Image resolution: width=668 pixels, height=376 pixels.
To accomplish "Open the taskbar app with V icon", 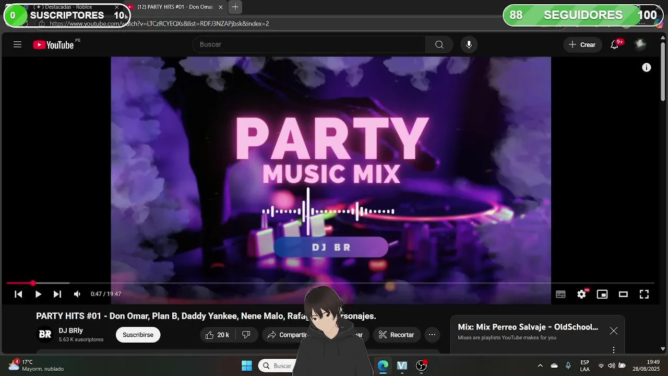I will (x=402, y=366).
